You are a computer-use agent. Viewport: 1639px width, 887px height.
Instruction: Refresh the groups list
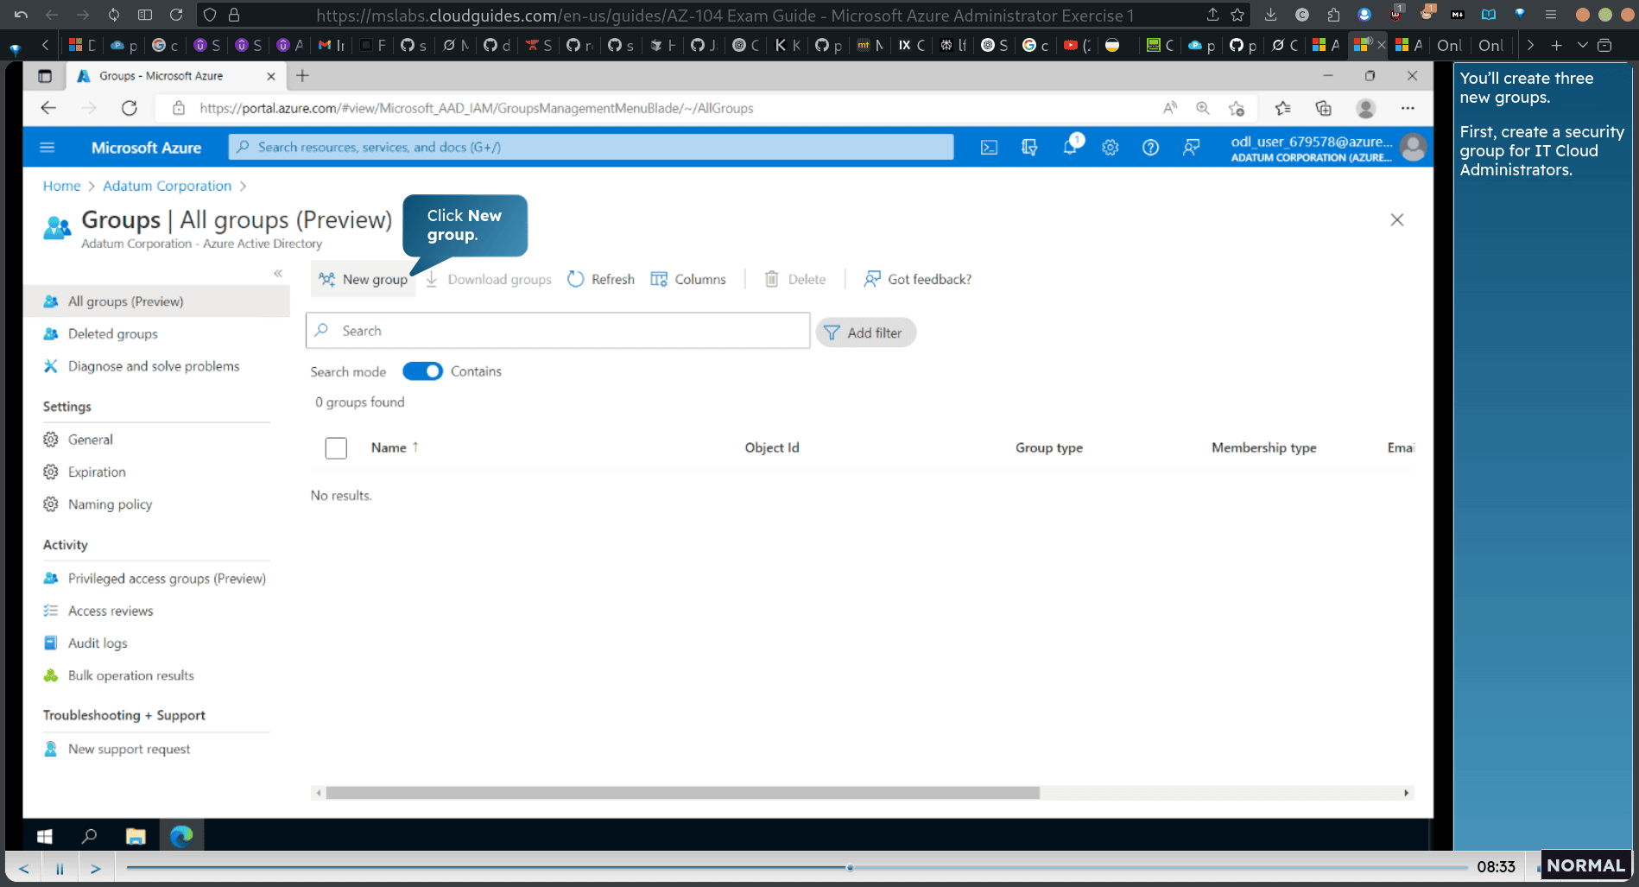[601, 279]
